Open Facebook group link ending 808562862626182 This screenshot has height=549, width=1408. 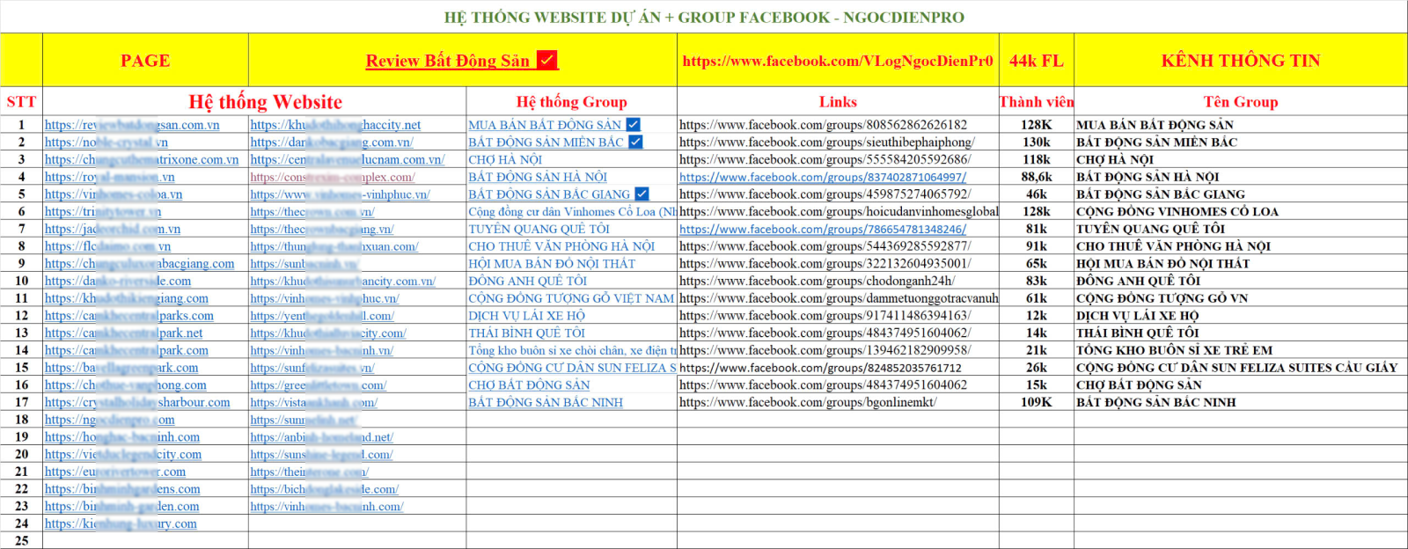(823, 125)
